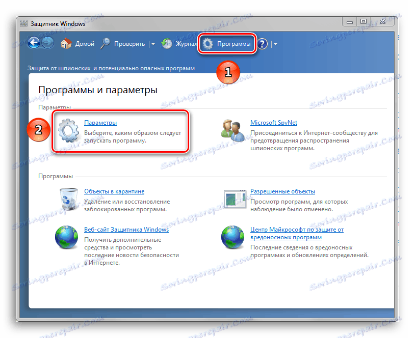Click text 'Последние сведения о вредоносных'

pyautogui.click(x=301, y=247)
